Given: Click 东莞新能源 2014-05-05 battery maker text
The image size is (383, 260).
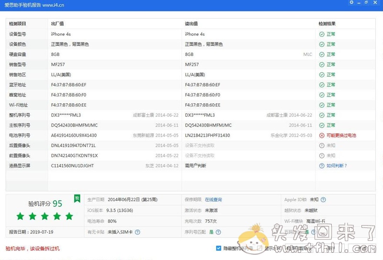Looking at the screenshot, I should 156,135.
